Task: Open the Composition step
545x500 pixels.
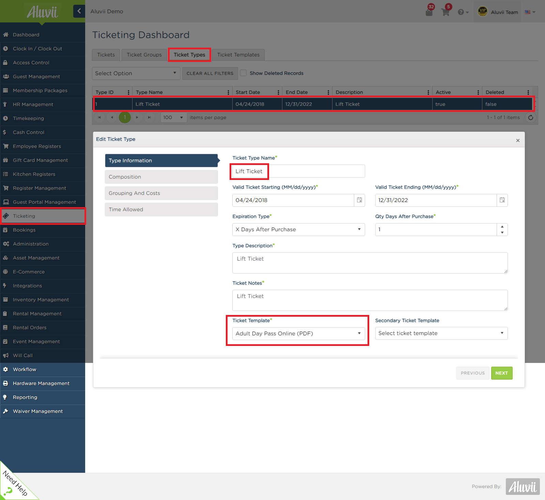Action: click(161, 177)
